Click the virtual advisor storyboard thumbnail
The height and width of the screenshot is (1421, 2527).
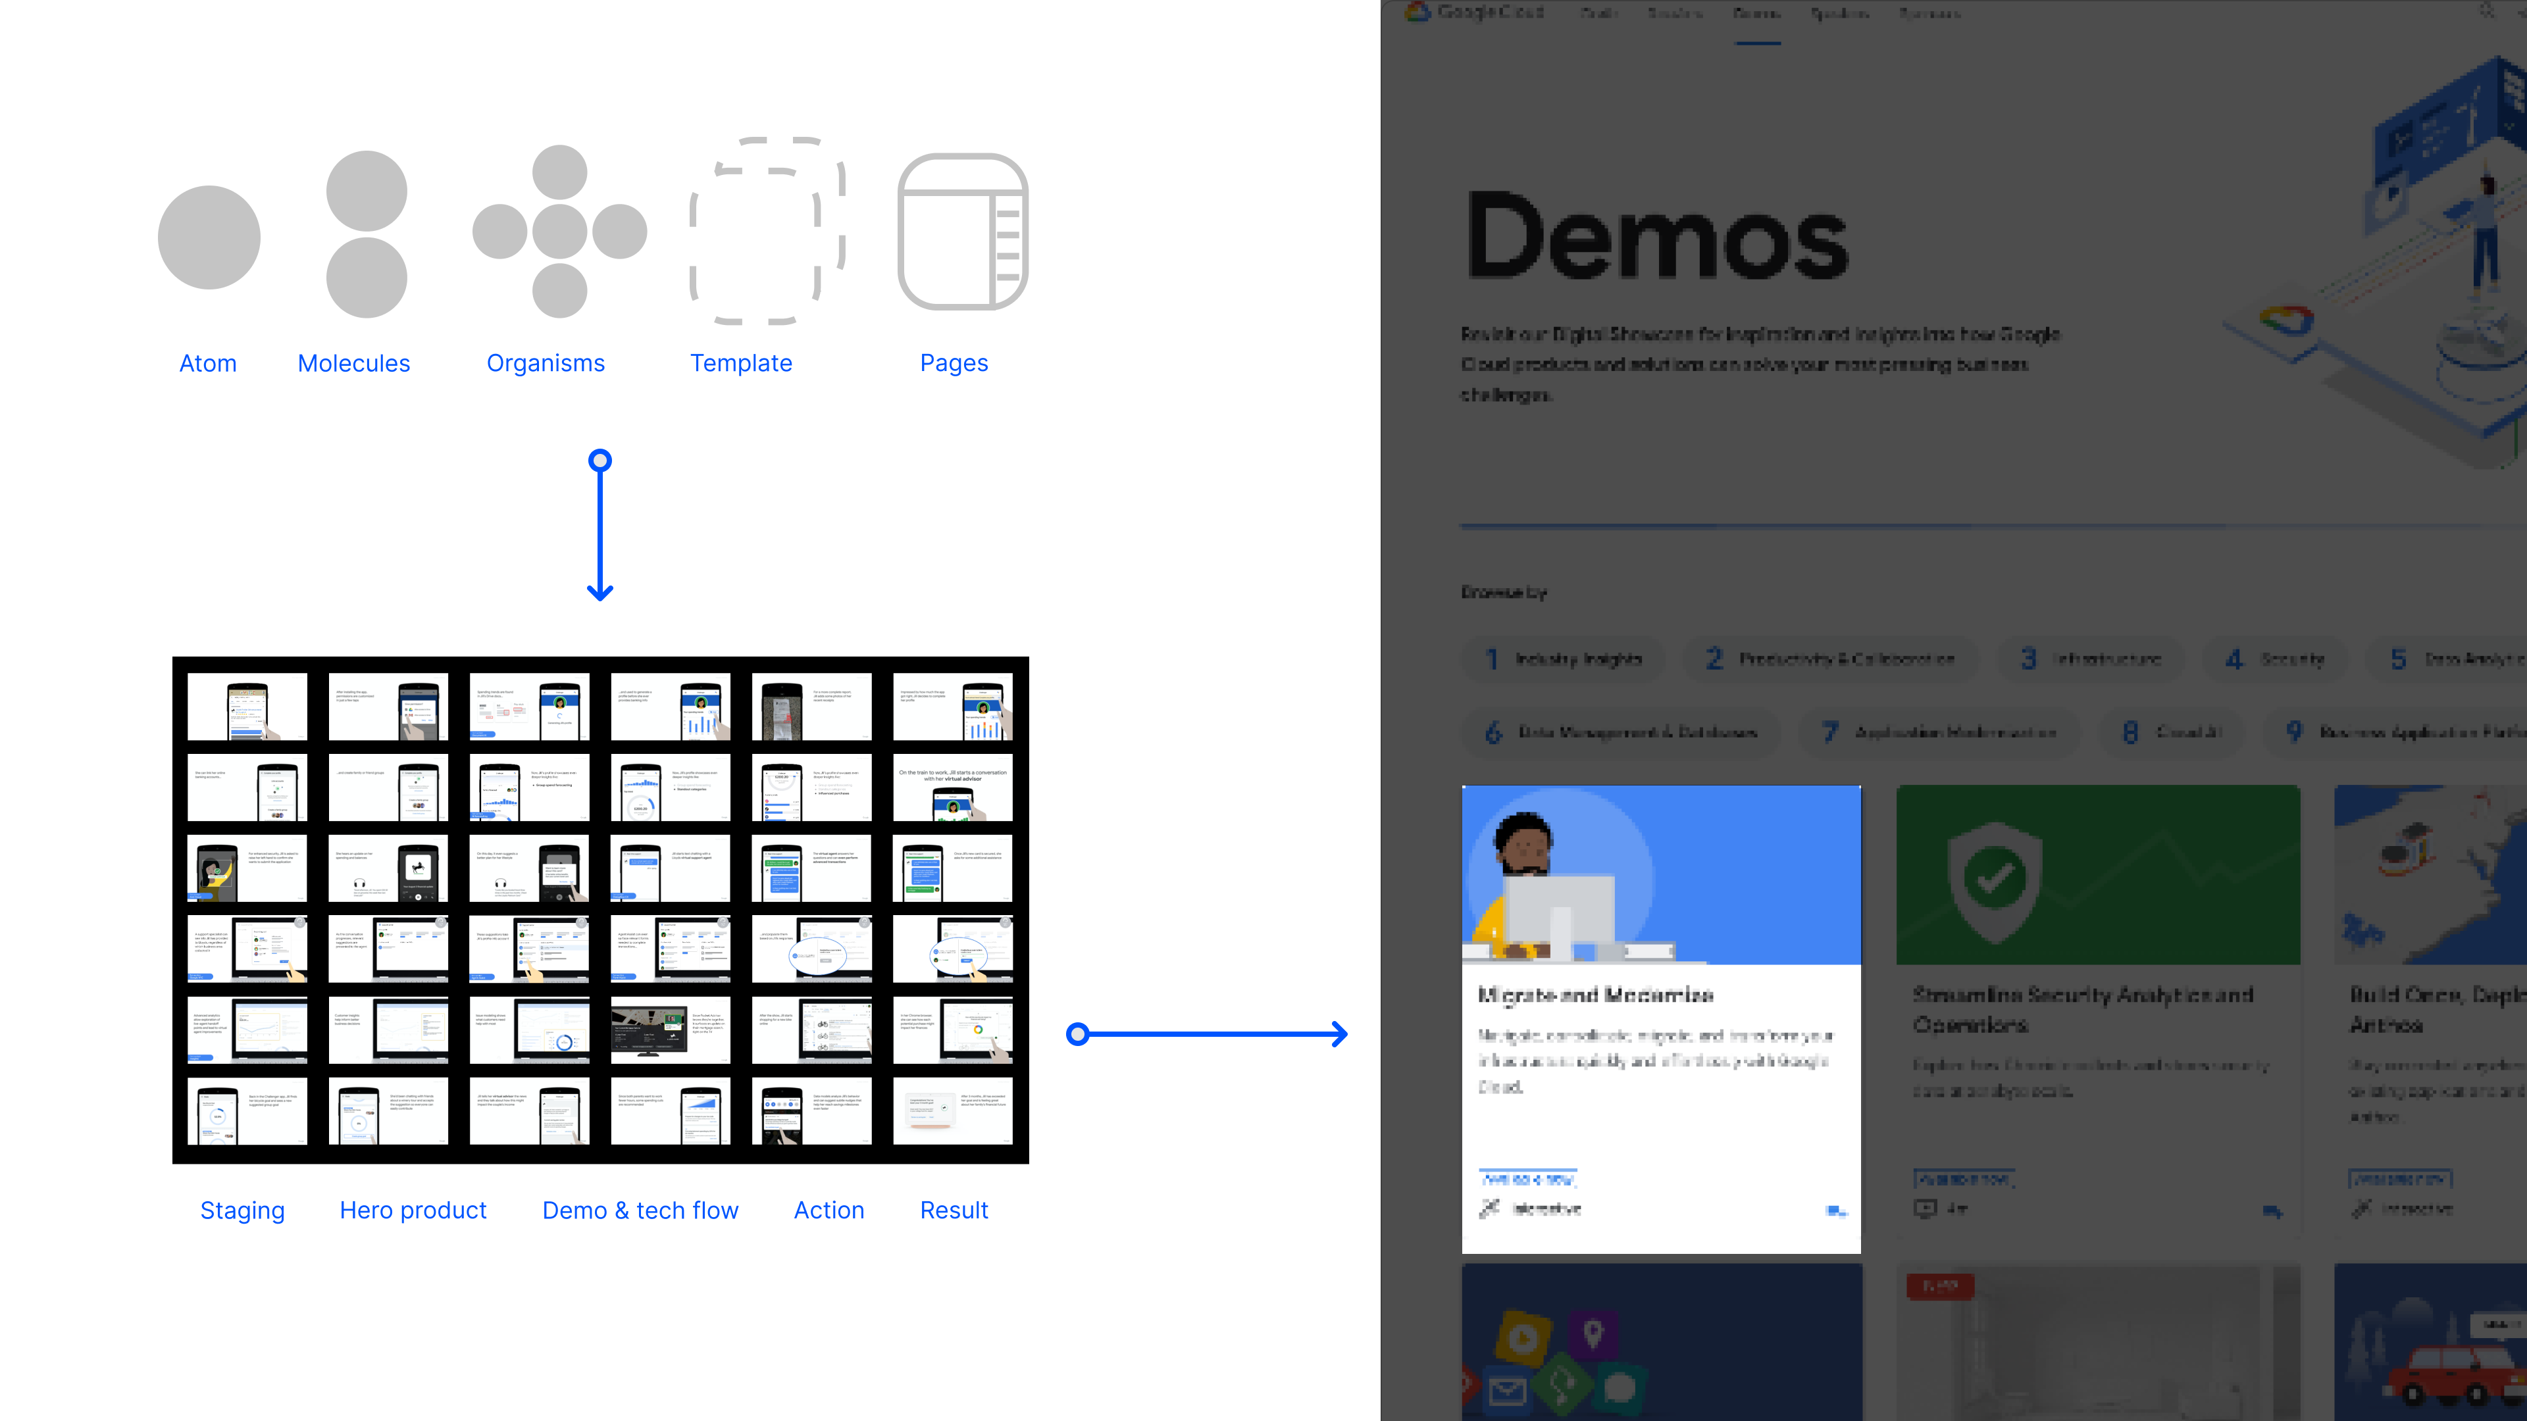(x=952, y=787)
